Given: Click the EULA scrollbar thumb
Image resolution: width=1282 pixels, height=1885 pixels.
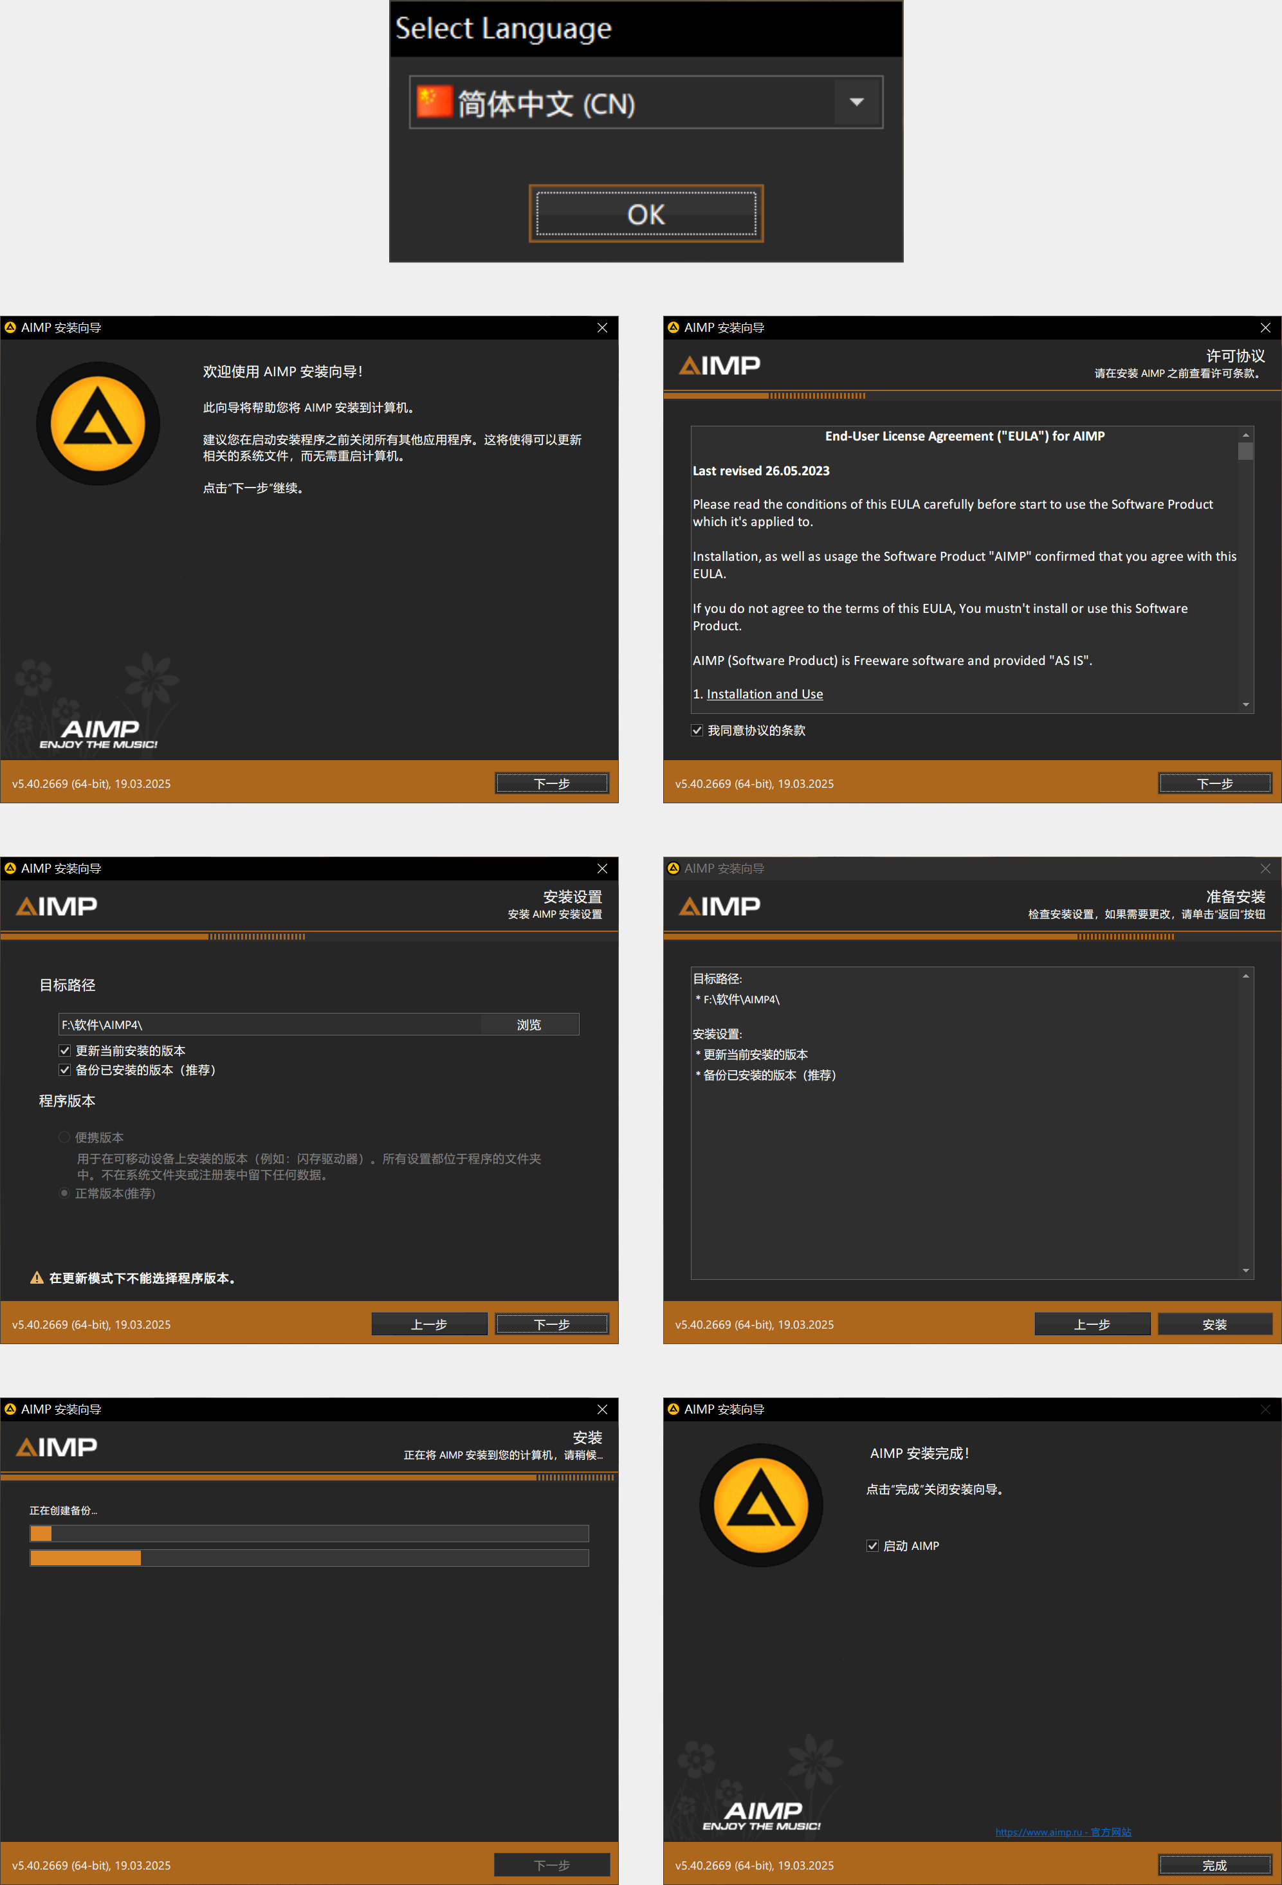Looking at the screenshot, I should (x=1245, y=451).
